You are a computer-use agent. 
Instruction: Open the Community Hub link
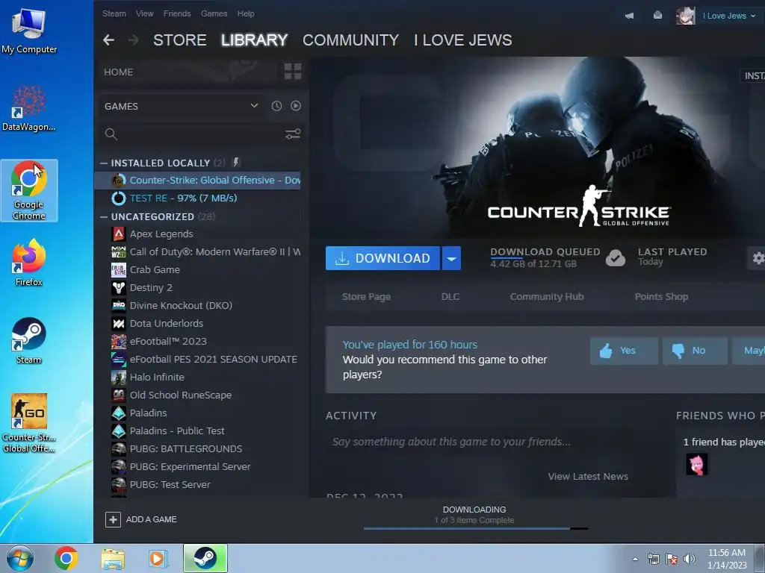(x=547, y=297)
